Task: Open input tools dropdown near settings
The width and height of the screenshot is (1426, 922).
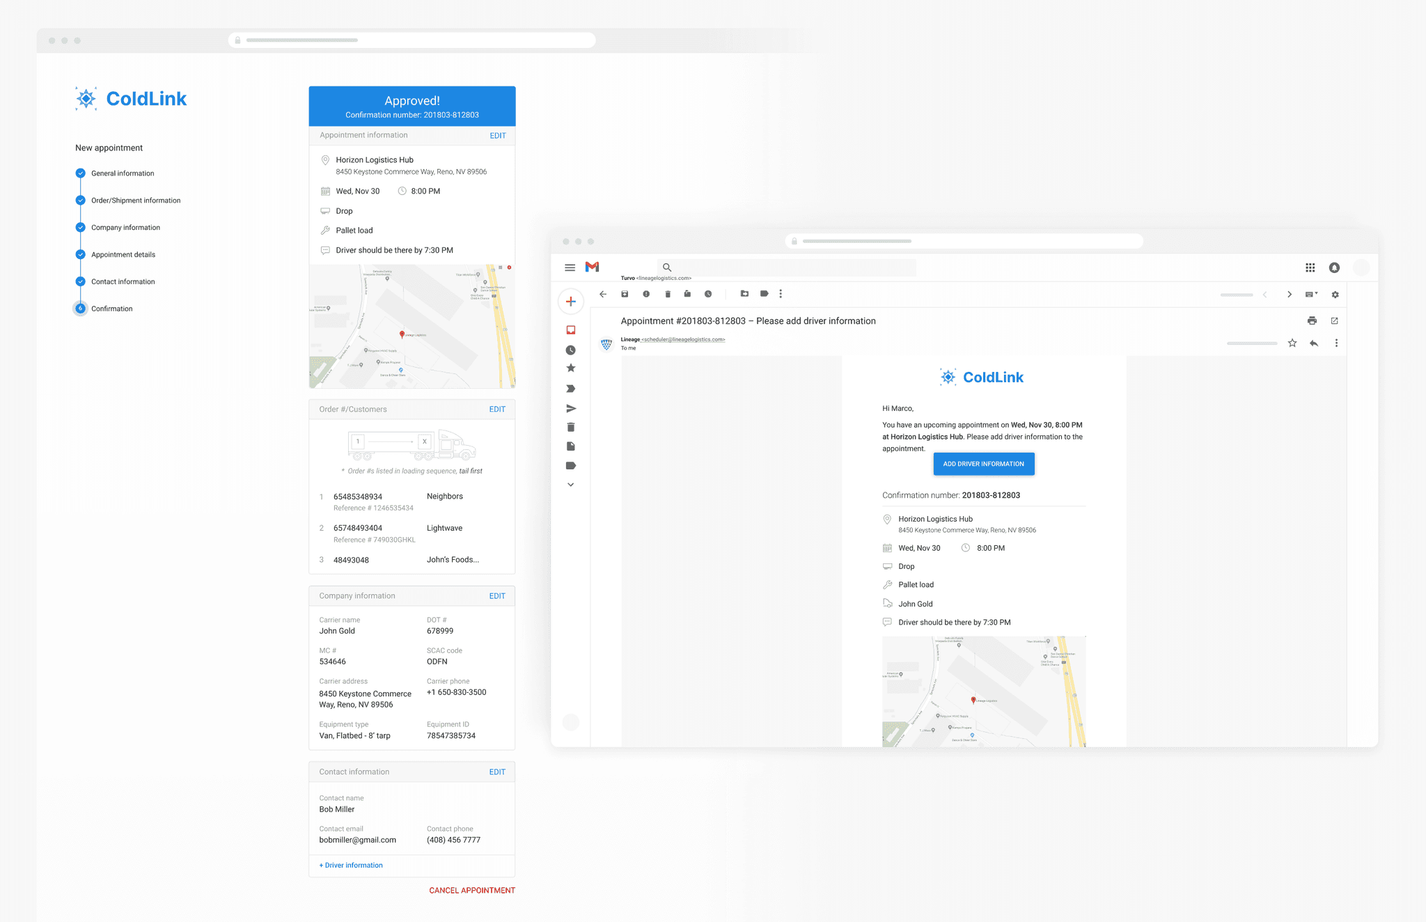Action: click(x=1311, y=295)
